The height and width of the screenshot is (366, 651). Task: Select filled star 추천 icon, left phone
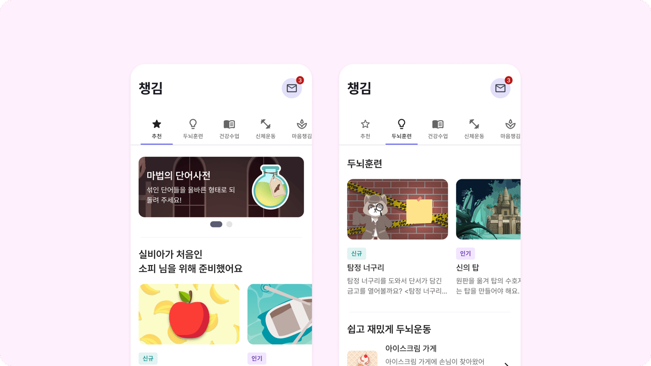[x=157, y=124]
